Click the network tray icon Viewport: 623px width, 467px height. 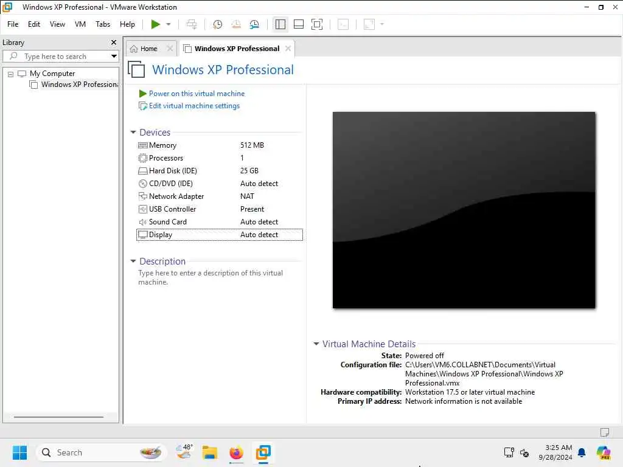(x=509, y=452)
